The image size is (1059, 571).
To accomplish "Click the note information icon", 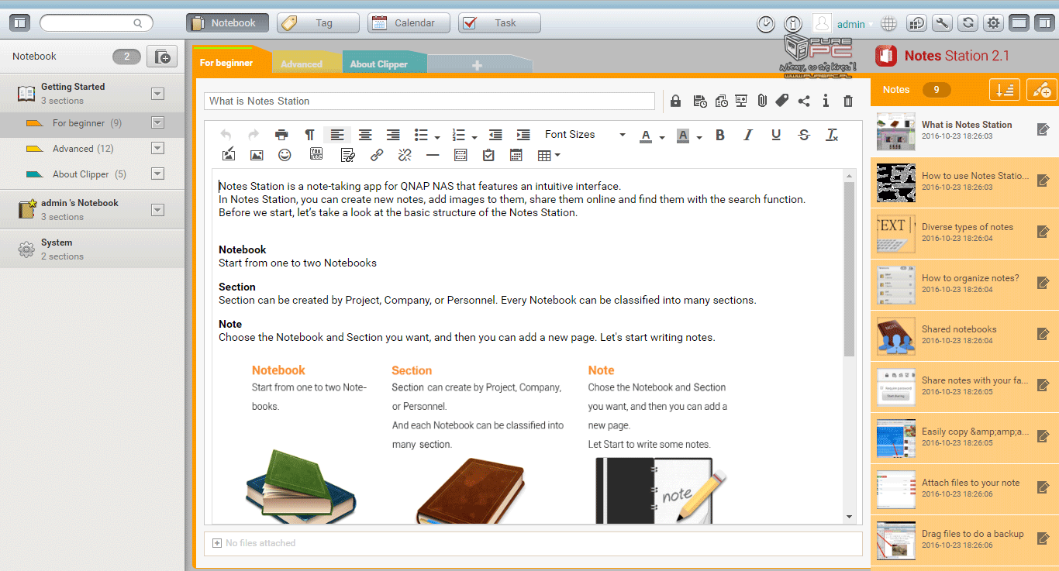I will tap(826, 101).
